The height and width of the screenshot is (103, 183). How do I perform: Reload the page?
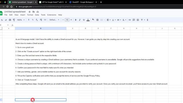point(7,7)
